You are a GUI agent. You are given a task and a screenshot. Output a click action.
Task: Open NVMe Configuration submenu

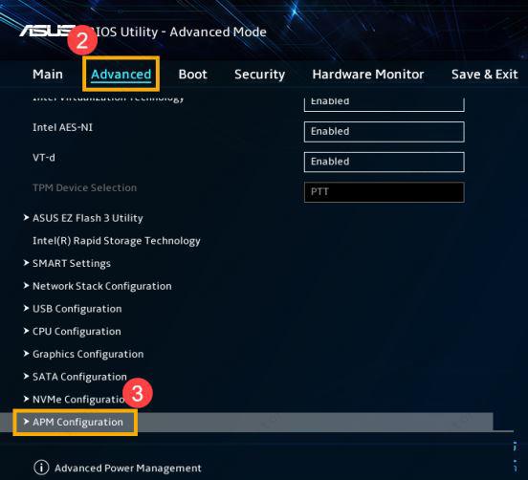(x=79, y=400)
